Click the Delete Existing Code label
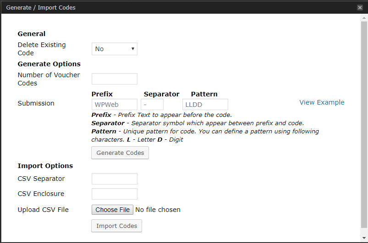Screen dimensions: 368x243 tap(42, 49)
